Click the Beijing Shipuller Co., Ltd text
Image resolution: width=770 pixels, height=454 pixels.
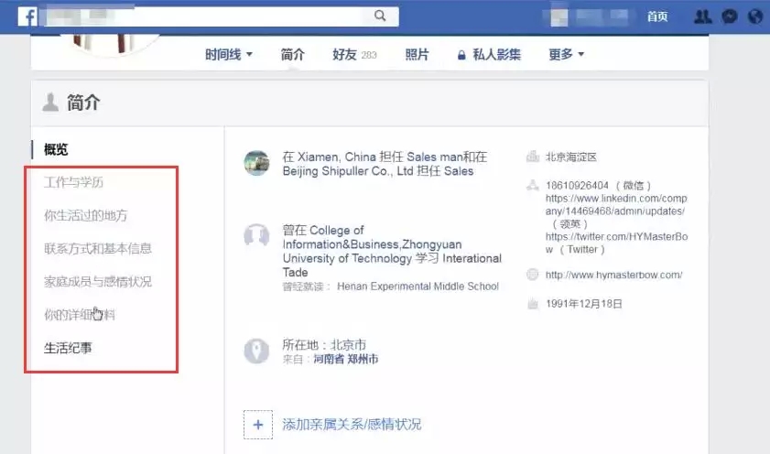tap(348, 171)
